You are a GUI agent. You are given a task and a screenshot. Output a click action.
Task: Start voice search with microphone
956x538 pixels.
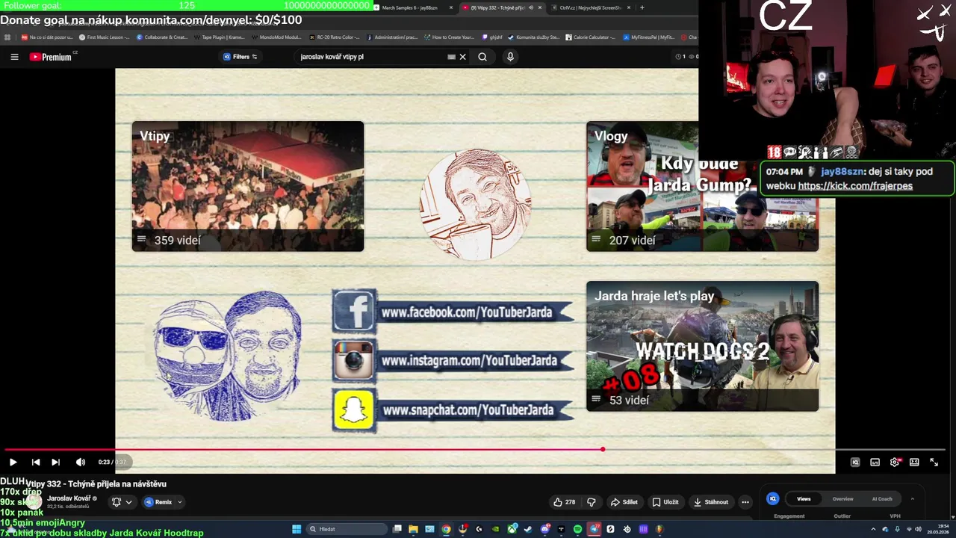(510, 57)
